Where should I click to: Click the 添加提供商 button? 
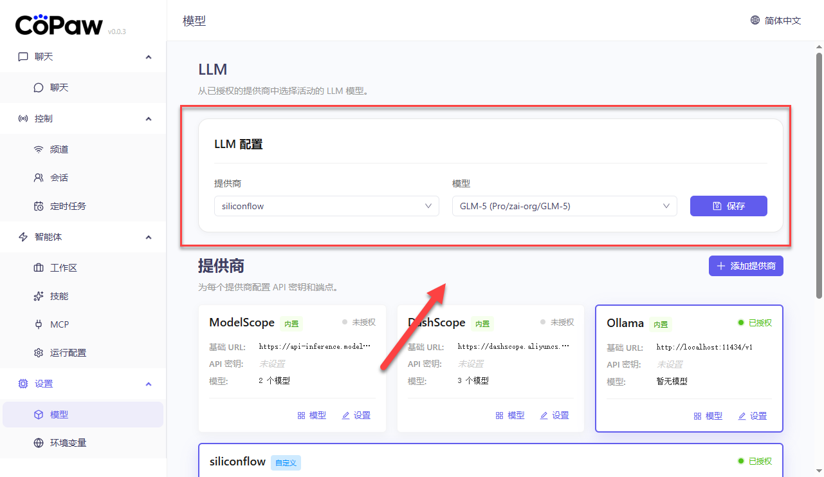click(746, 266)
